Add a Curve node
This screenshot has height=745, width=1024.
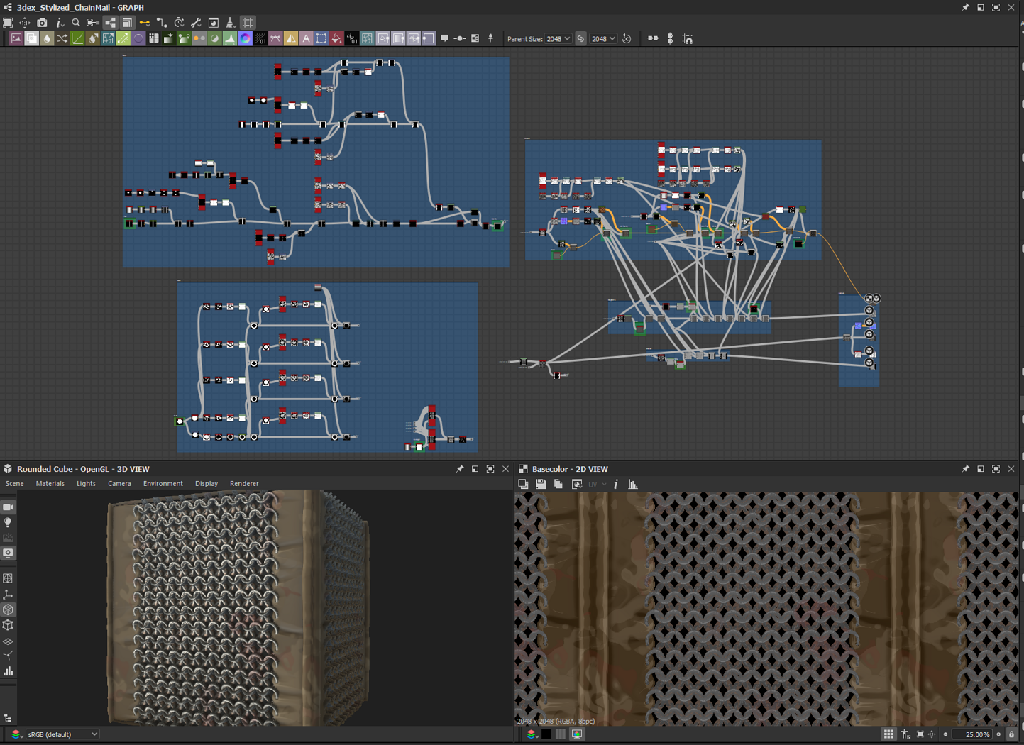pyautogui.click(x=77, y=39)
